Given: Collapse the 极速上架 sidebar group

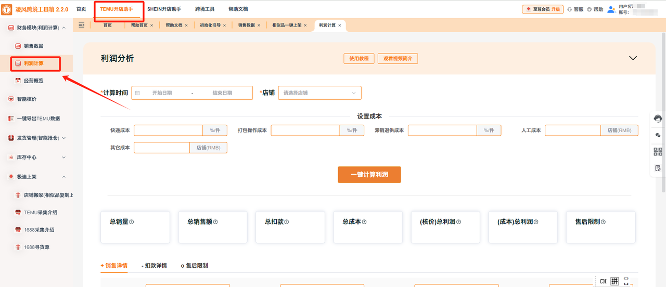Looking at the screenshot, I should pos(63,177).
